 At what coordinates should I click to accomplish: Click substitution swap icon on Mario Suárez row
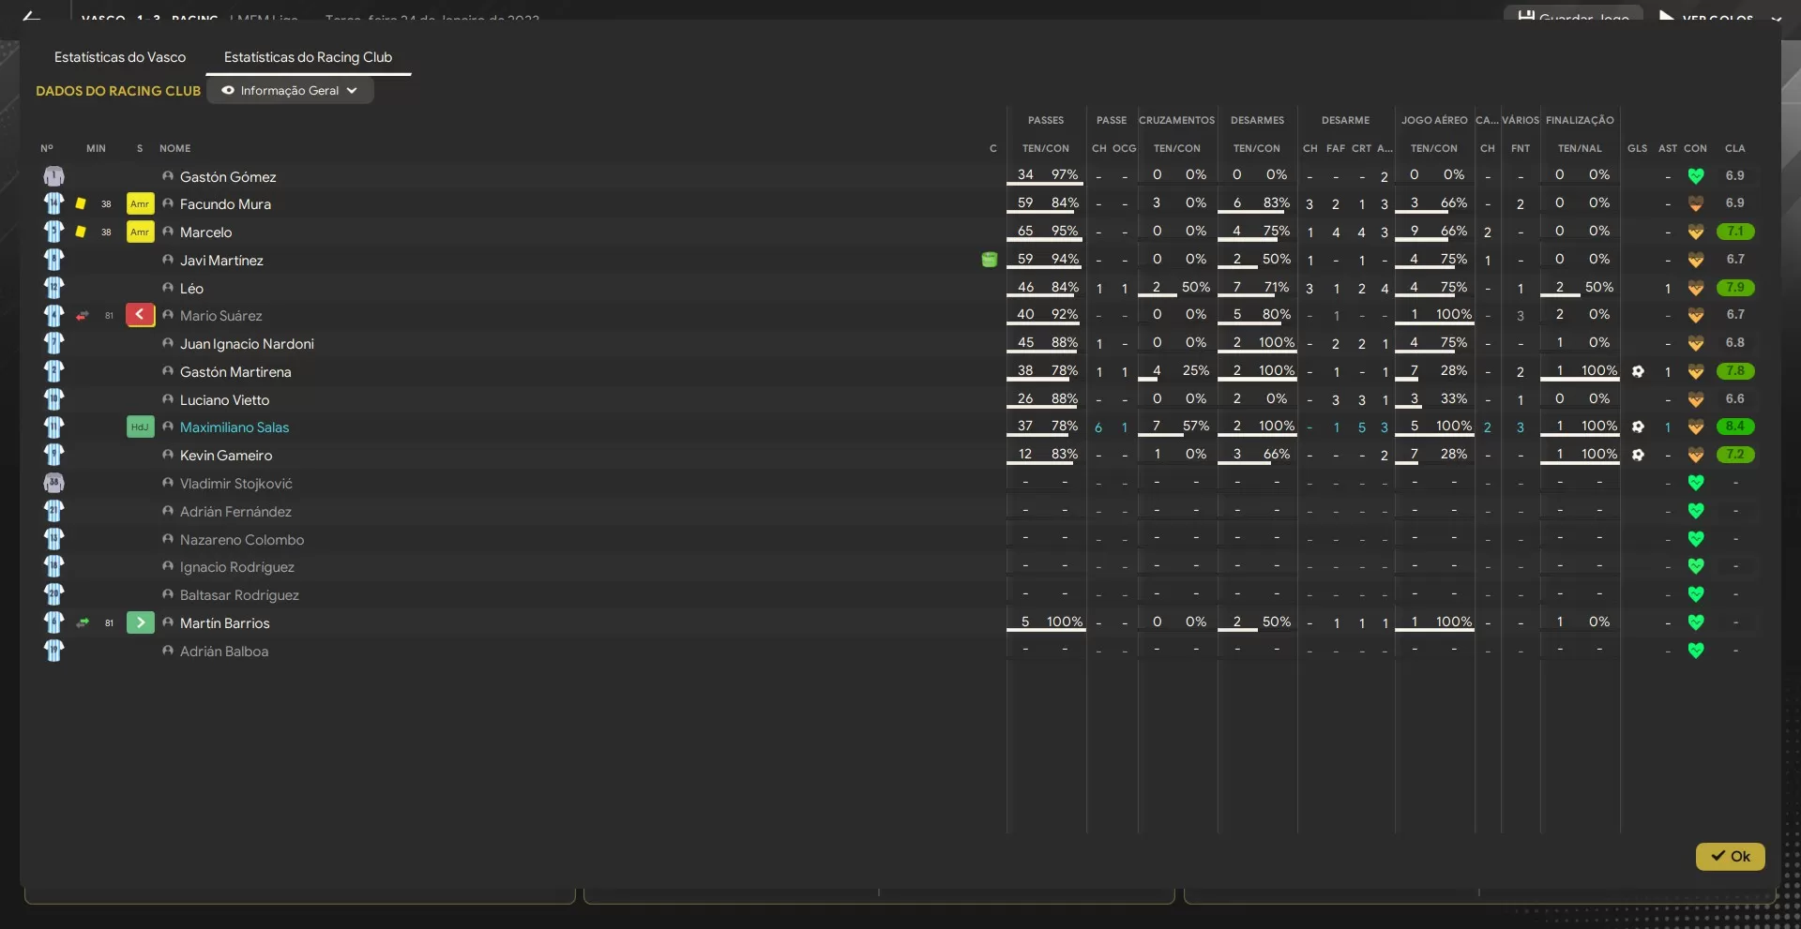point(83,316)
